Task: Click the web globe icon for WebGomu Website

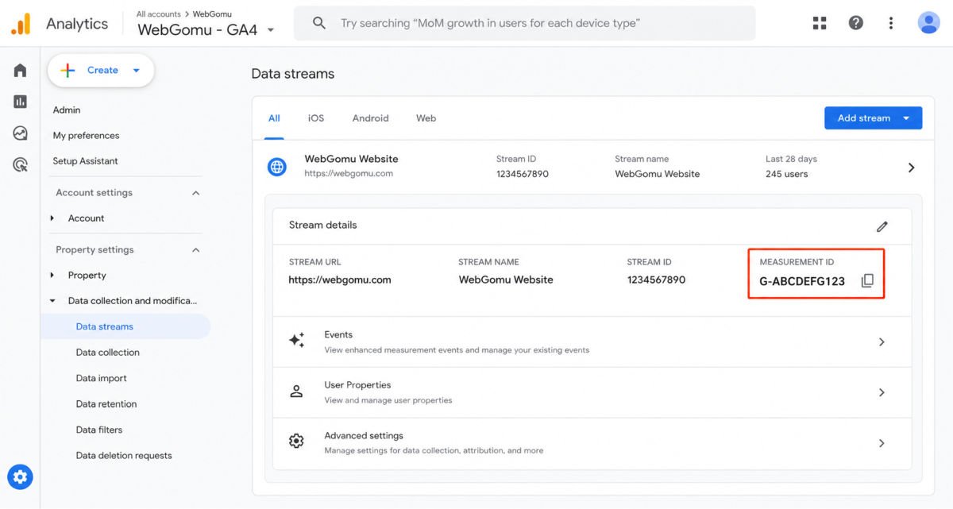Action: tap(276, 167)
